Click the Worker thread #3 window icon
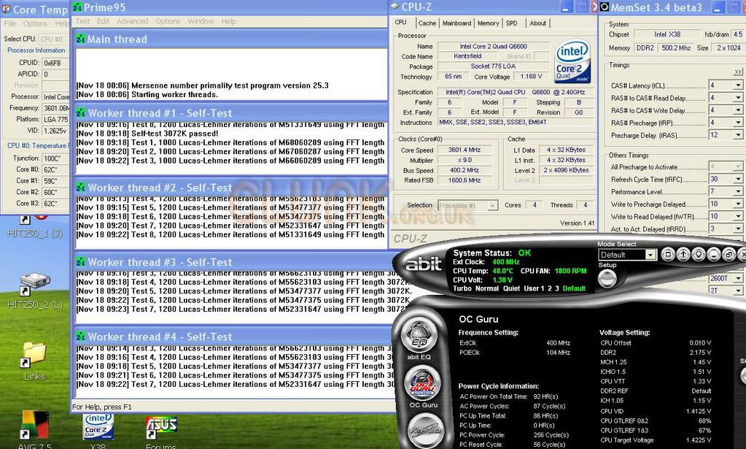 tap(80, 262)
